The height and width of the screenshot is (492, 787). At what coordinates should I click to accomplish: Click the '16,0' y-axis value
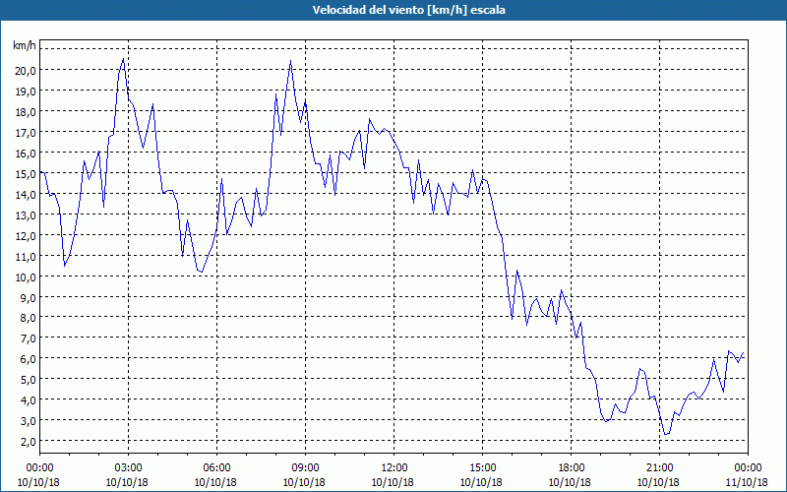26,153
